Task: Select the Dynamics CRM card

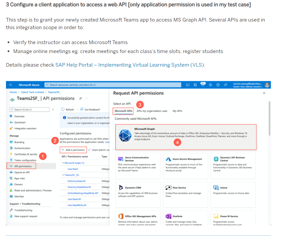Action: pyautogui.click(x=138, y=195)
